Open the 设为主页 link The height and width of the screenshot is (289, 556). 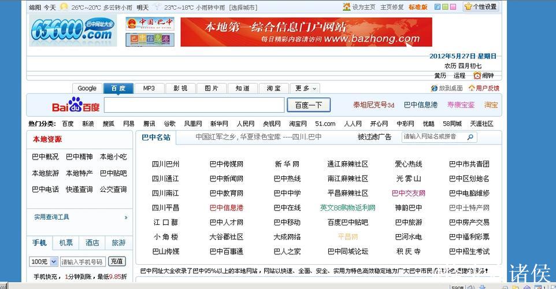tap(364, 7)
